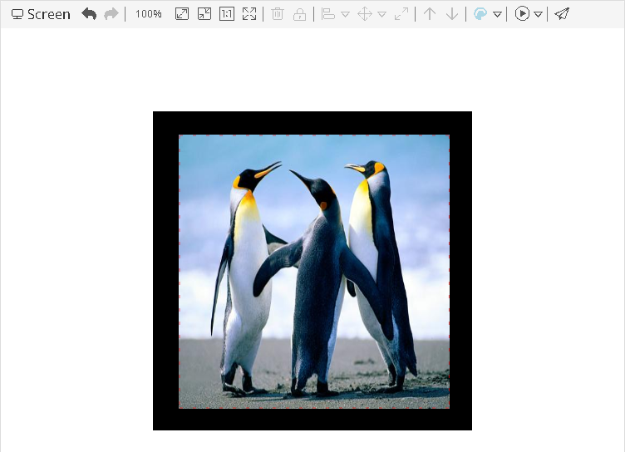
Task: Open the align options dropdown arrow
Action: click(345, 15)
